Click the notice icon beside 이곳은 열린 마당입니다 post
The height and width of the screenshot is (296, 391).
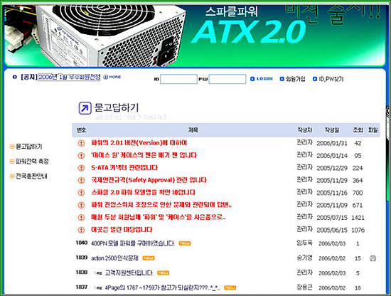click(x=81, y=230)
